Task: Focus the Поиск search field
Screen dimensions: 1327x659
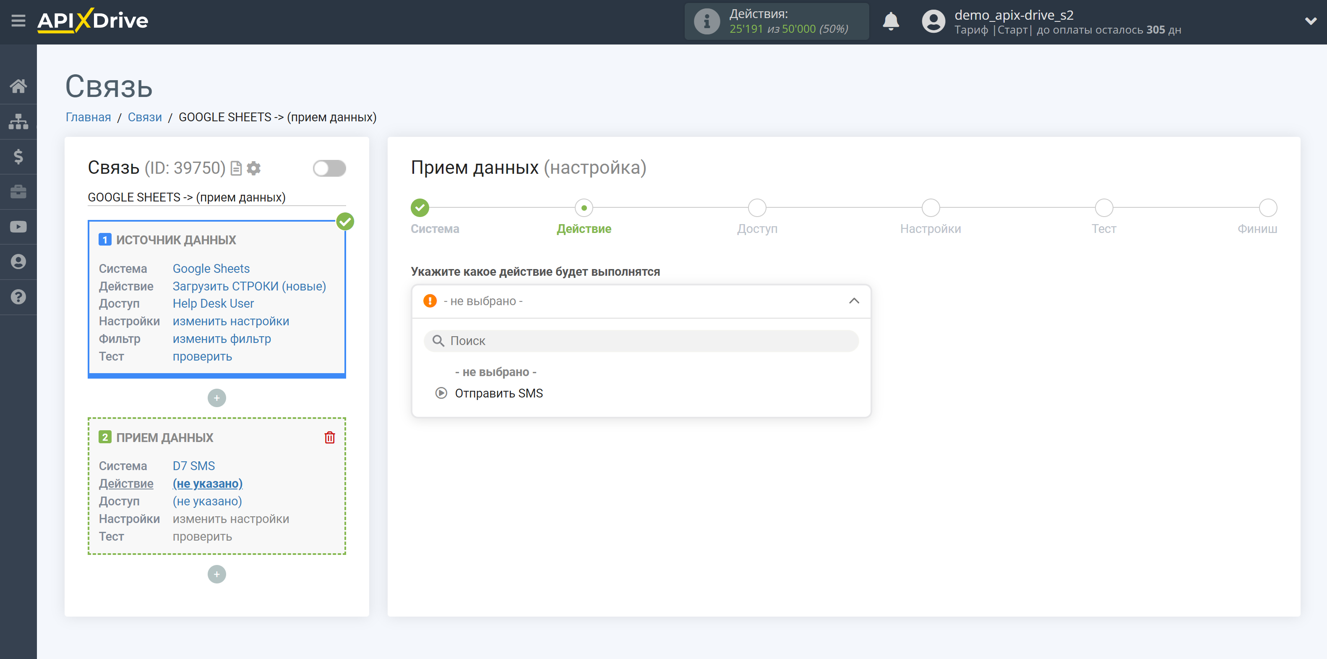Action: (x=641, y=340)
